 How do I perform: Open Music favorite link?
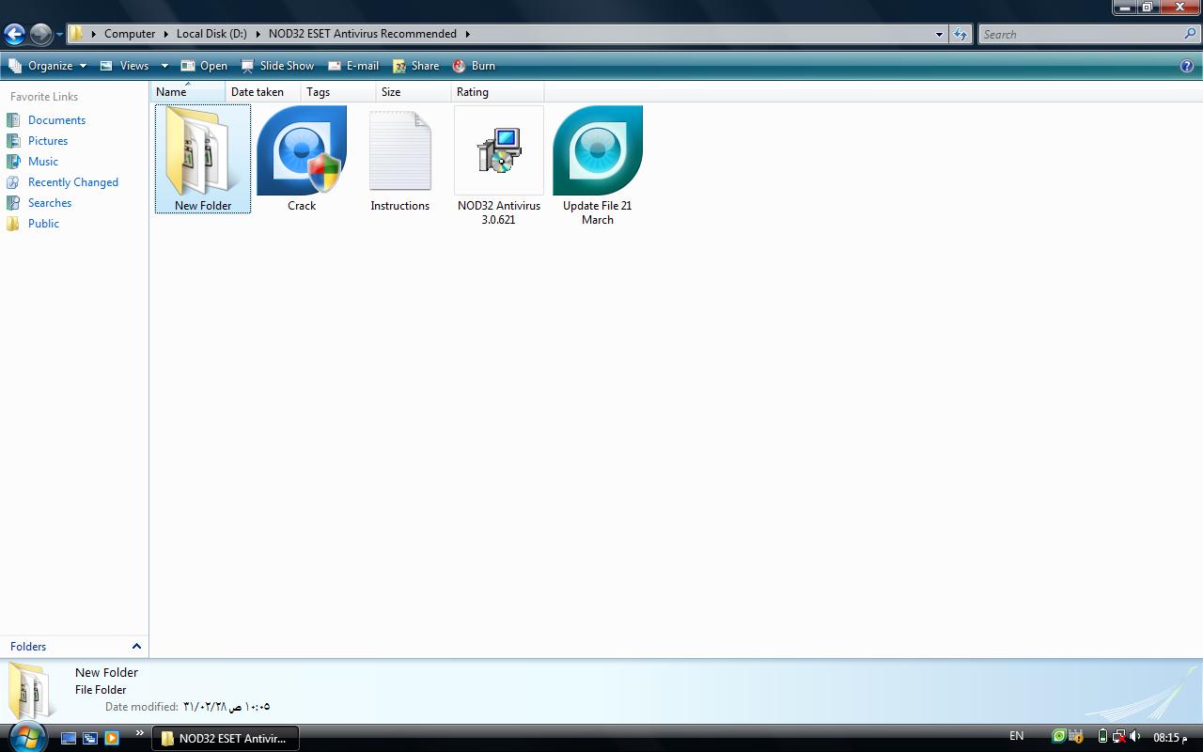(x=43, y=162)
